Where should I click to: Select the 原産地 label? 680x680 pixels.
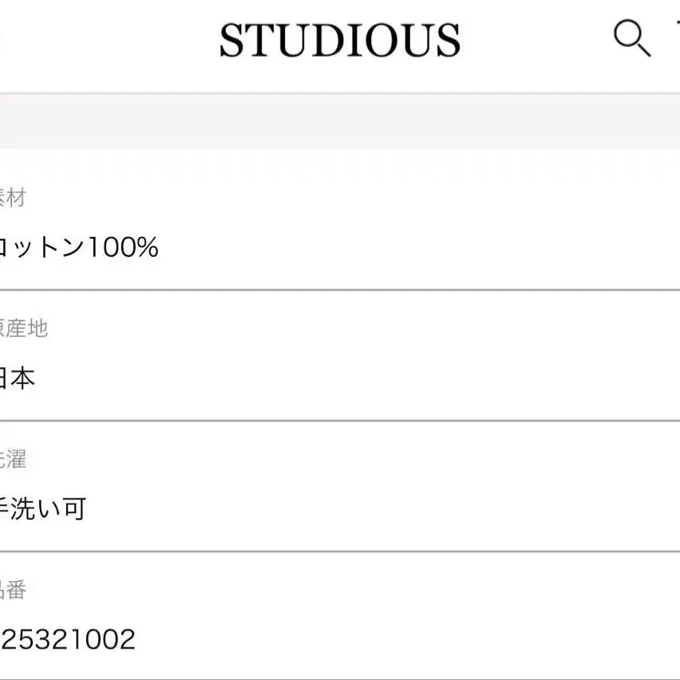(23, 328)
